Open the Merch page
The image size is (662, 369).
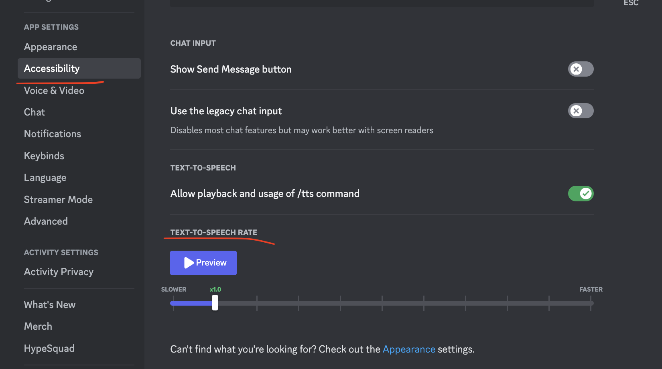click(38, 326)
